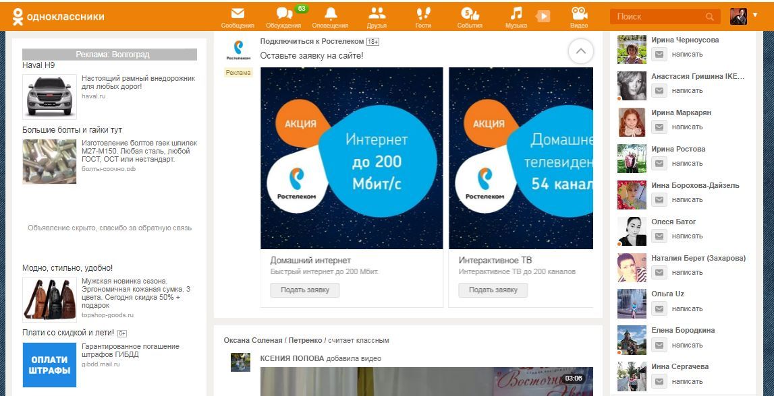
Task: Click the topshop-goods.ru link text
Action: [x=107, y=315]
